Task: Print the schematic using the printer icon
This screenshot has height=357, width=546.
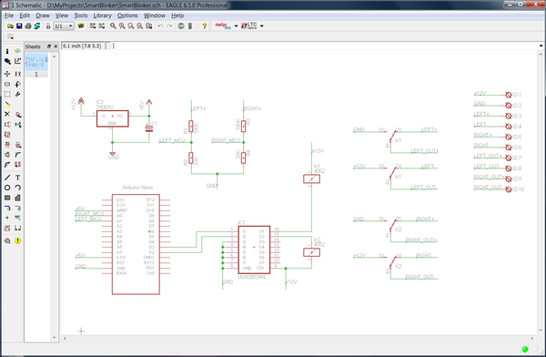Action: point(28,26)
